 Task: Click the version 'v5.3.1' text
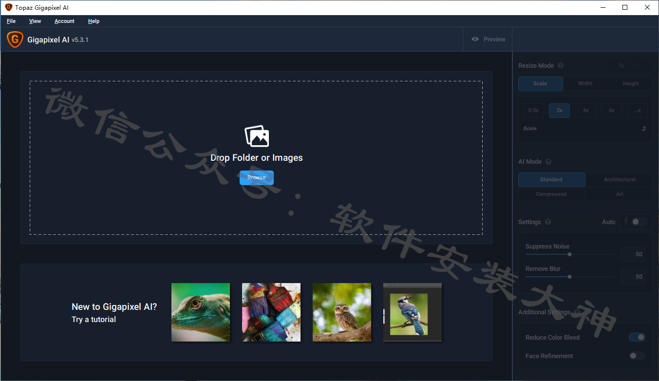point(80,40)
